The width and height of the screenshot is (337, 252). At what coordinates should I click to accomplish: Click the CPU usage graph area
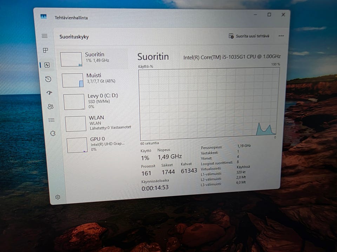pos(209,104)
